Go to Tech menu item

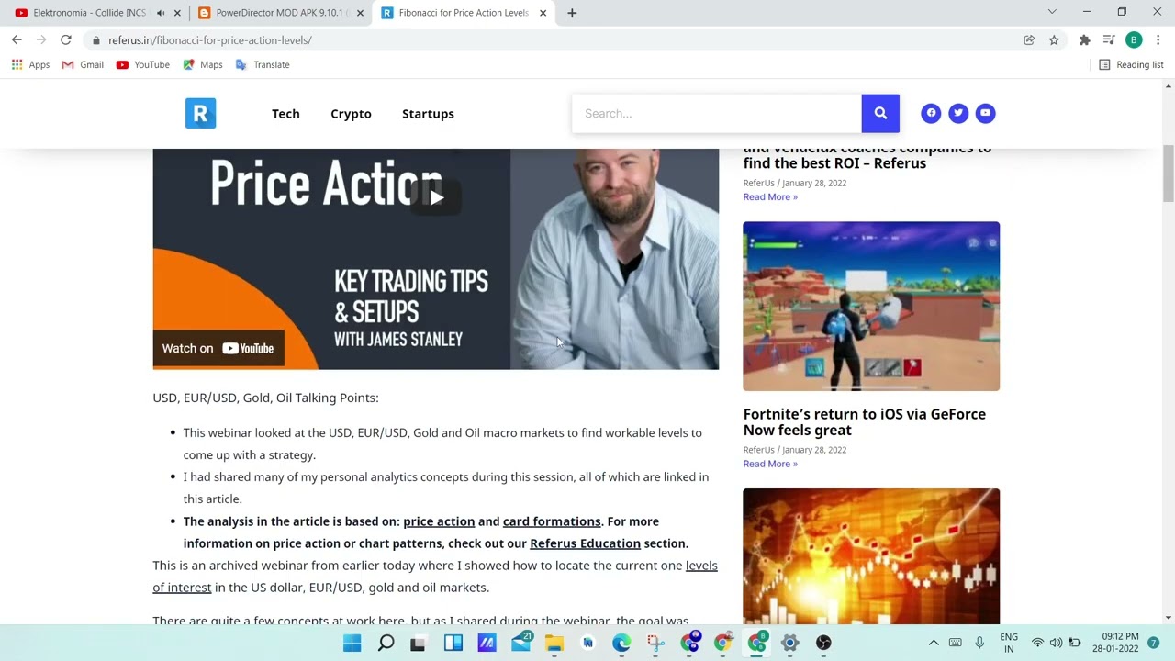click(285, 114)
